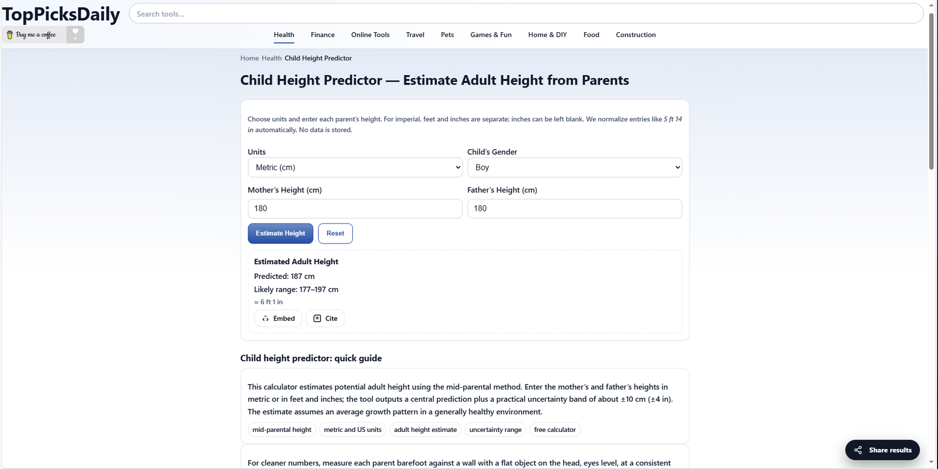Open the Health navigation tab

click(284, 35)
